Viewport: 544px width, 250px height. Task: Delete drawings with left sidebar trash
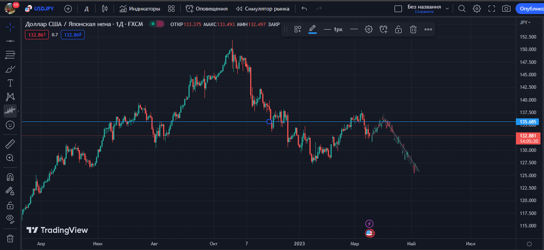(10, 239)
